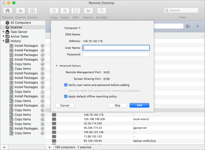Collapse the Advanced Options disclosure triangle
This screenshot has width=205, height=150.
[x=57, y=66]
